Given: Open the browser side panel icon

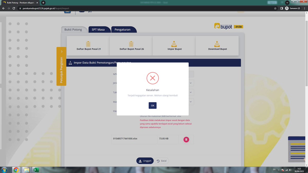Looking at the screenshot, I should click(282, 8).
